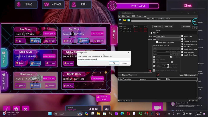The width and height of the screenshot is (208, 117).
Task: Confirm the Change value dialog with OK
Action: point(114,63)
